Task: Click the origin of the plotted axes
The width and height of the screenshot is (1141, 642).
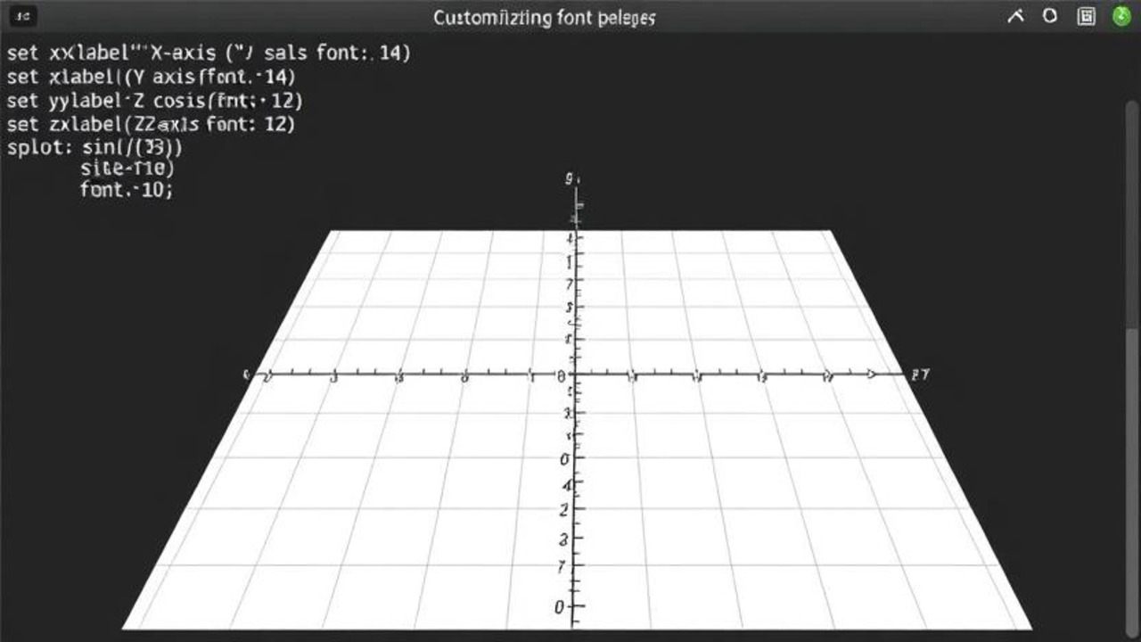Action: (x=577, y=374)
